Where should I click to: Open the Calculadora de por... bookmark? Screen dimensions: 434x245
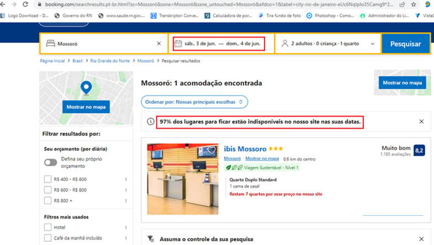coord(228,16)
